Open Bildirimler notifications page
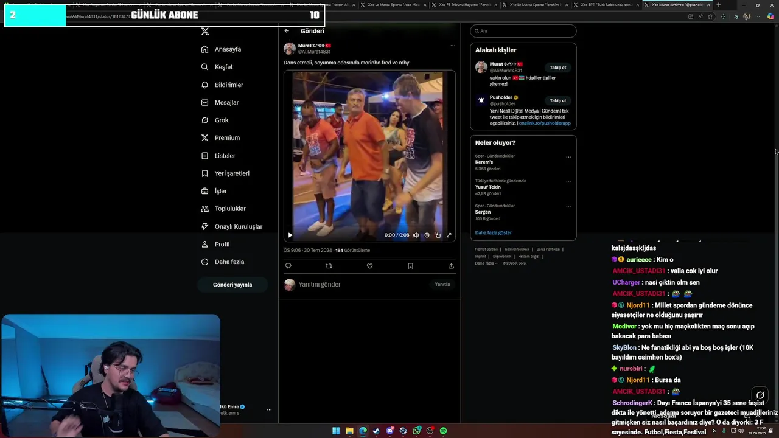 click(x=222, y=85)
